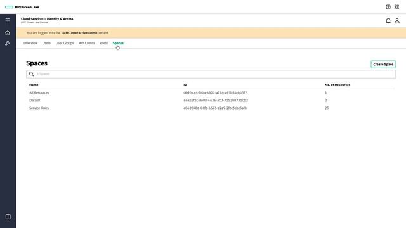Focus the Spaces search field
406x228 pixels.
211,74
